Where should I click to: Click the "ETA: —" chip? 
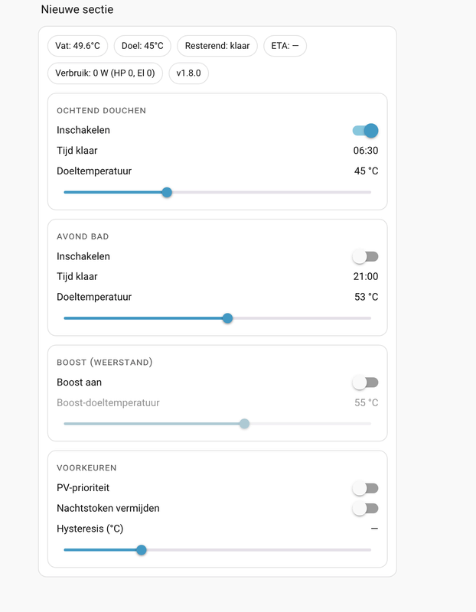285,46
